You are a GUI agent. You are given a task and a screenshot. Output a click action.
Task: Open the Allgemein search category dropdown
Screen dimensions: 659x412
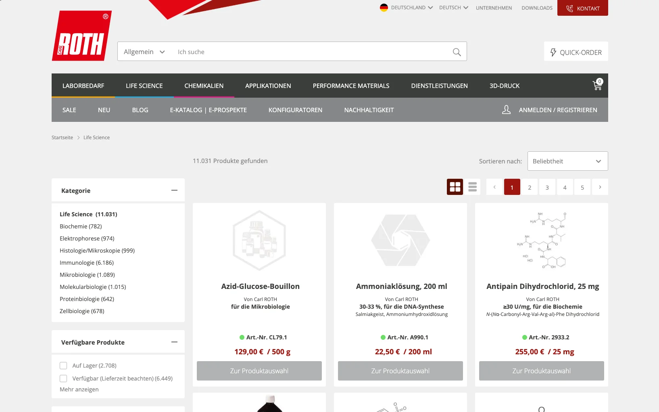144,52
